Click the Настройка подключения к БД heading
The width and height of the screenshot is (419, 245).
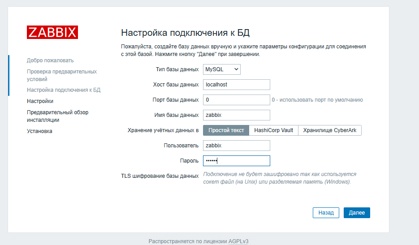tap(185, 33)
